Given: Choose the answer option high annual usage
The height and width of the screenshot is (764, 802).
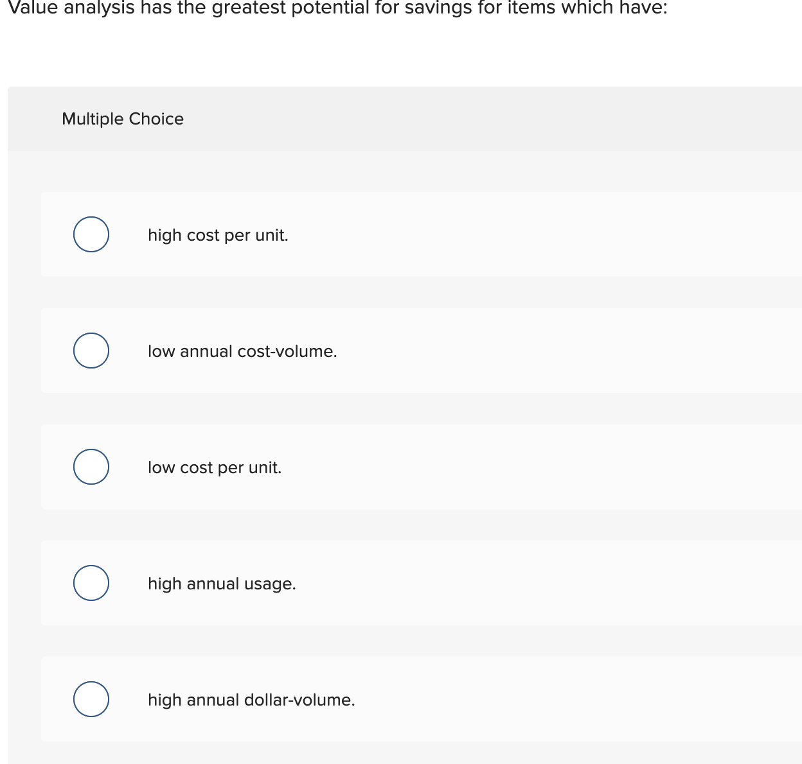Looking at the screenshot, I should tap(222, 584).
